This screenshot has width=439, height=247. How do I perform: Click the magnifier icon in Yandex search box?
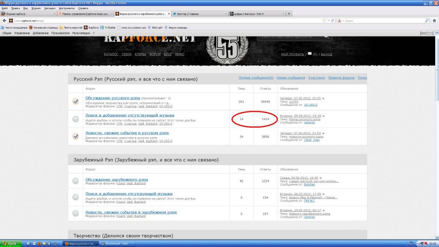tap(427, 21)
